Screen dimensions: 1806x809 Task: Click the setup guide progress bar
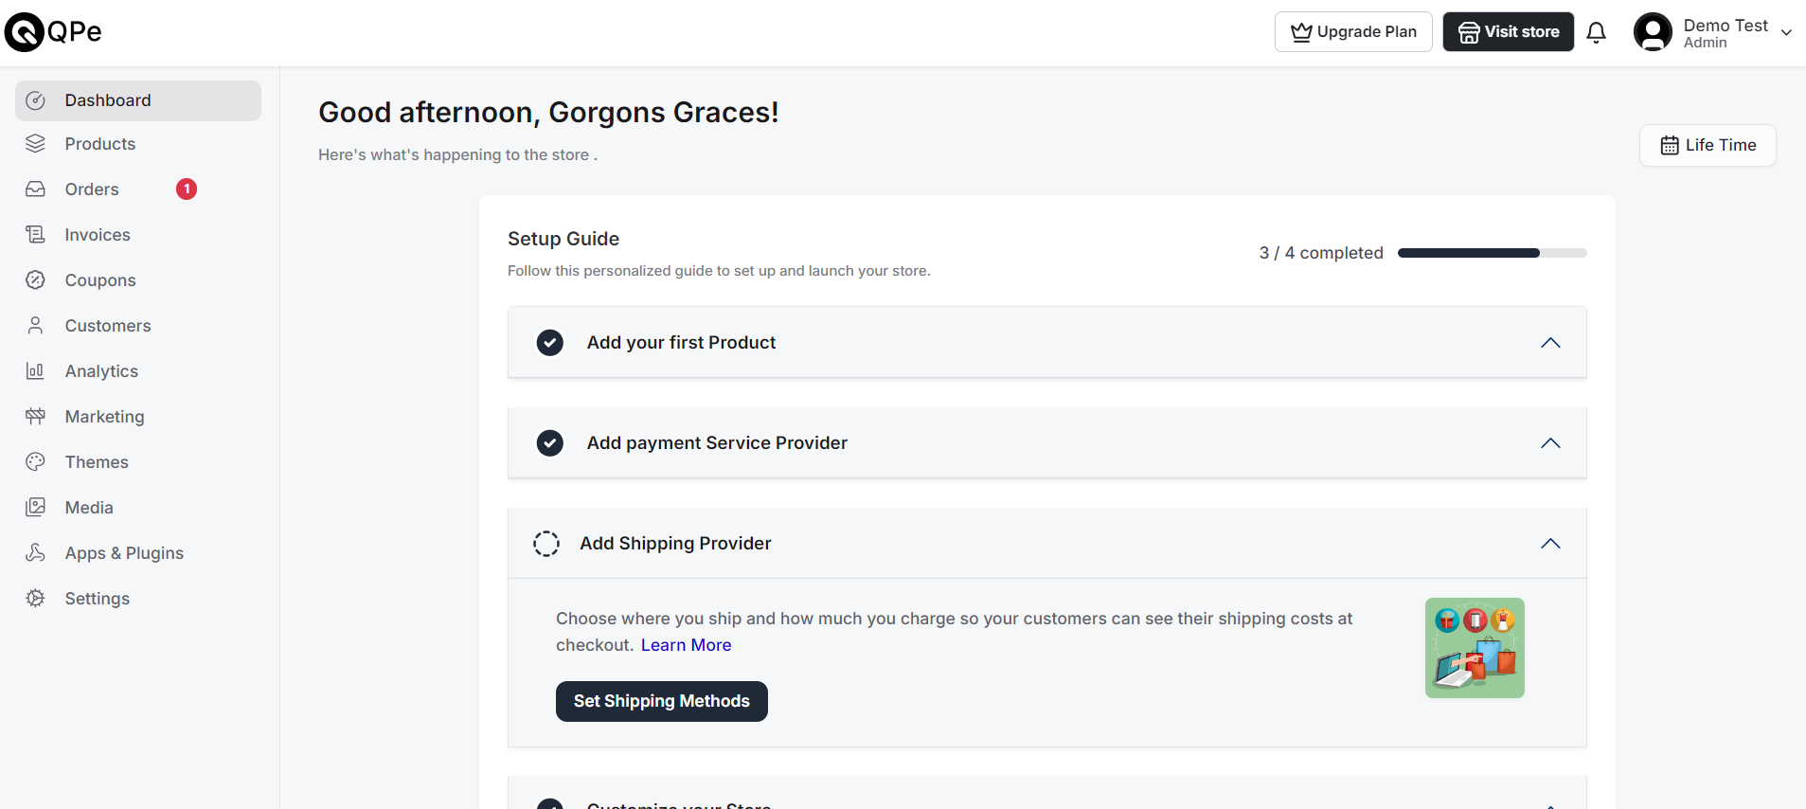tap(1492, 253)
